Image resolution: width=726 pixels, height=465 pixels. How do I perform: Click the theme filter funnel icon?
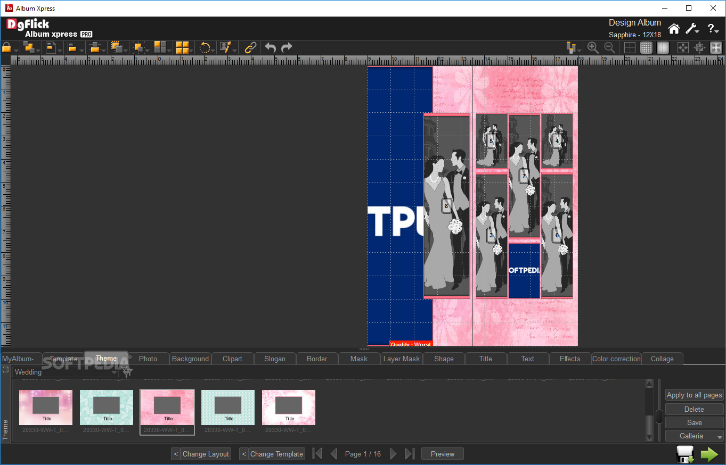(x=126, y=371)
